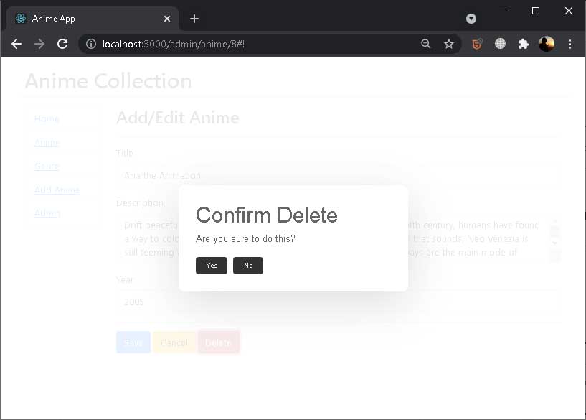Image resolution: width=586 pixels, height=420 pixels.
Task: Click the zoom magnifier in the address bar
Action: 426,44
